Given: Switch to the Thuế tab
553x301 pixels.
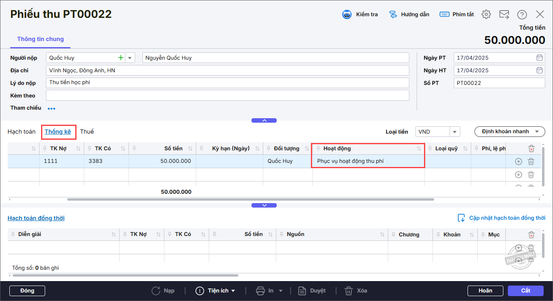Looking at the screenshot, I should click(x=87, y=132).
